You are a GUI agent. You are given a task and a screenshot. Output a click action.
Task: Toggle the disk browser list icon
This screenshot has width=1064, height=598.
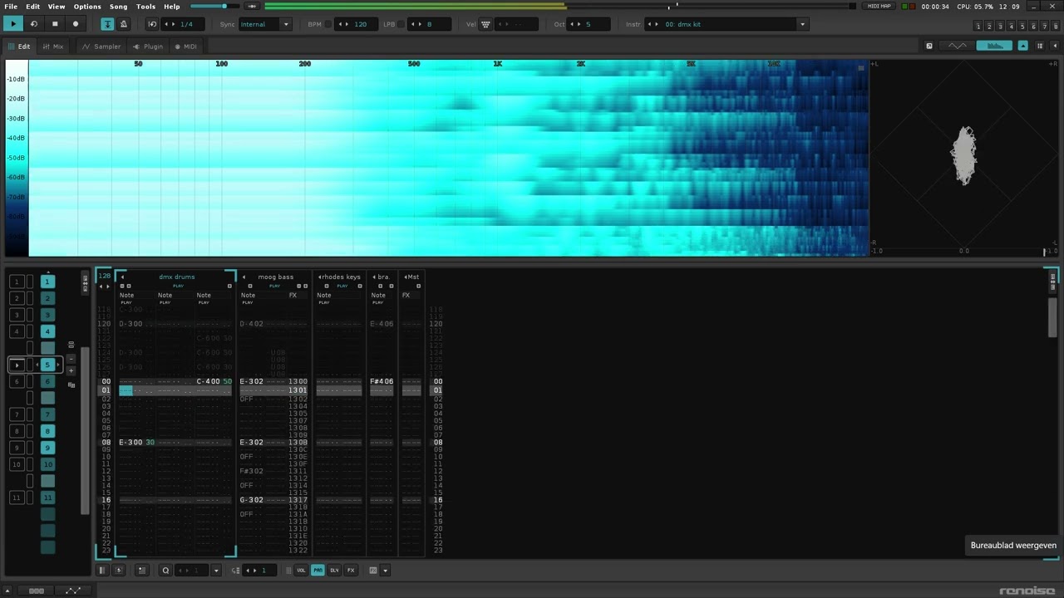[1040, 46]
